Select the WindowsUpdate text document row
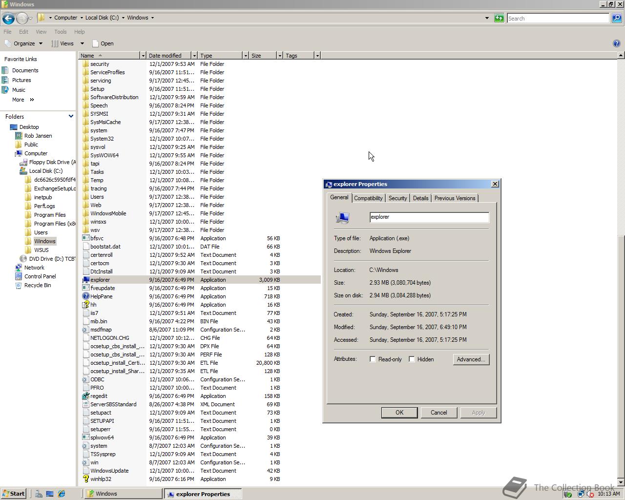 [x=200, y=471]
